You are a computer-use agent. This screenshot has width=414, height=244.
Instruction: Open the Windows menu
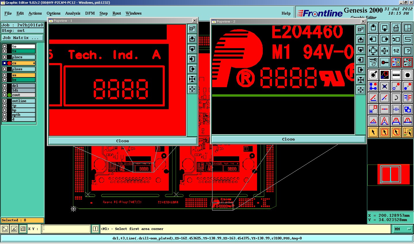pyautogui.click(x=133, y=13)
